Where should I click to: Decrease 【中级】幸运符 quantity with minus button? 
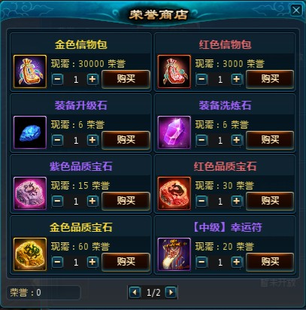tap(201, 262)
